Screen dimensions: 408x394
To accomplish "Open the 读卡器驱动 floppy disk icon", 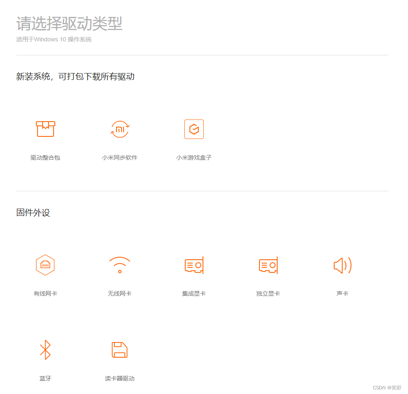I will [120, 350].
